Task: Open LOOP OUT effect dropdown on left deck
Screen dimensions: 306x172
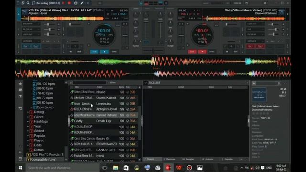Action: 31,34
